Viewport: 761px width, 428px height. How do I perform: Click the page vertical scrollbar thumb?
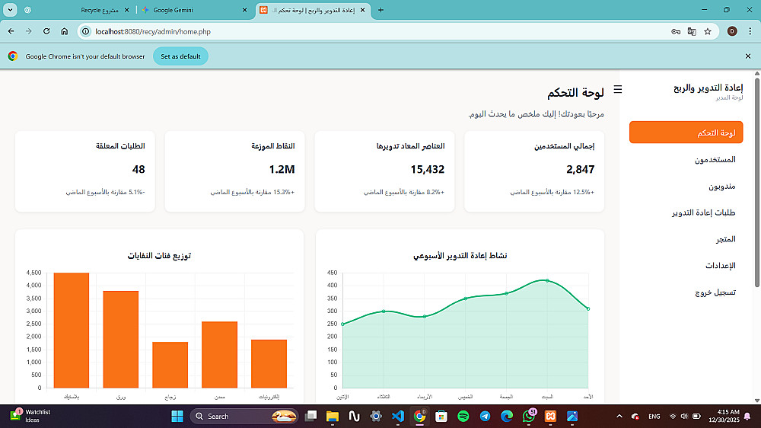(756, 182)
